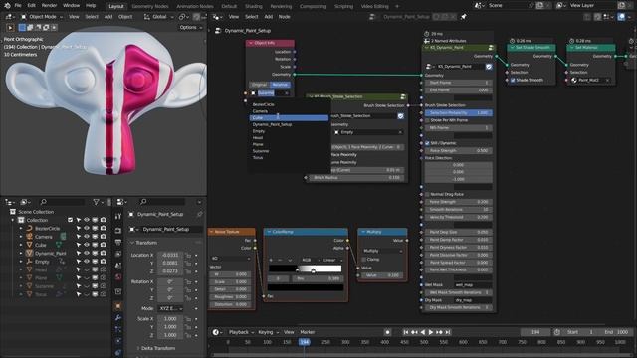Viewport: 637px width, 358px height.
Task: Open timeline Playback menu
Action: (241, 332)
